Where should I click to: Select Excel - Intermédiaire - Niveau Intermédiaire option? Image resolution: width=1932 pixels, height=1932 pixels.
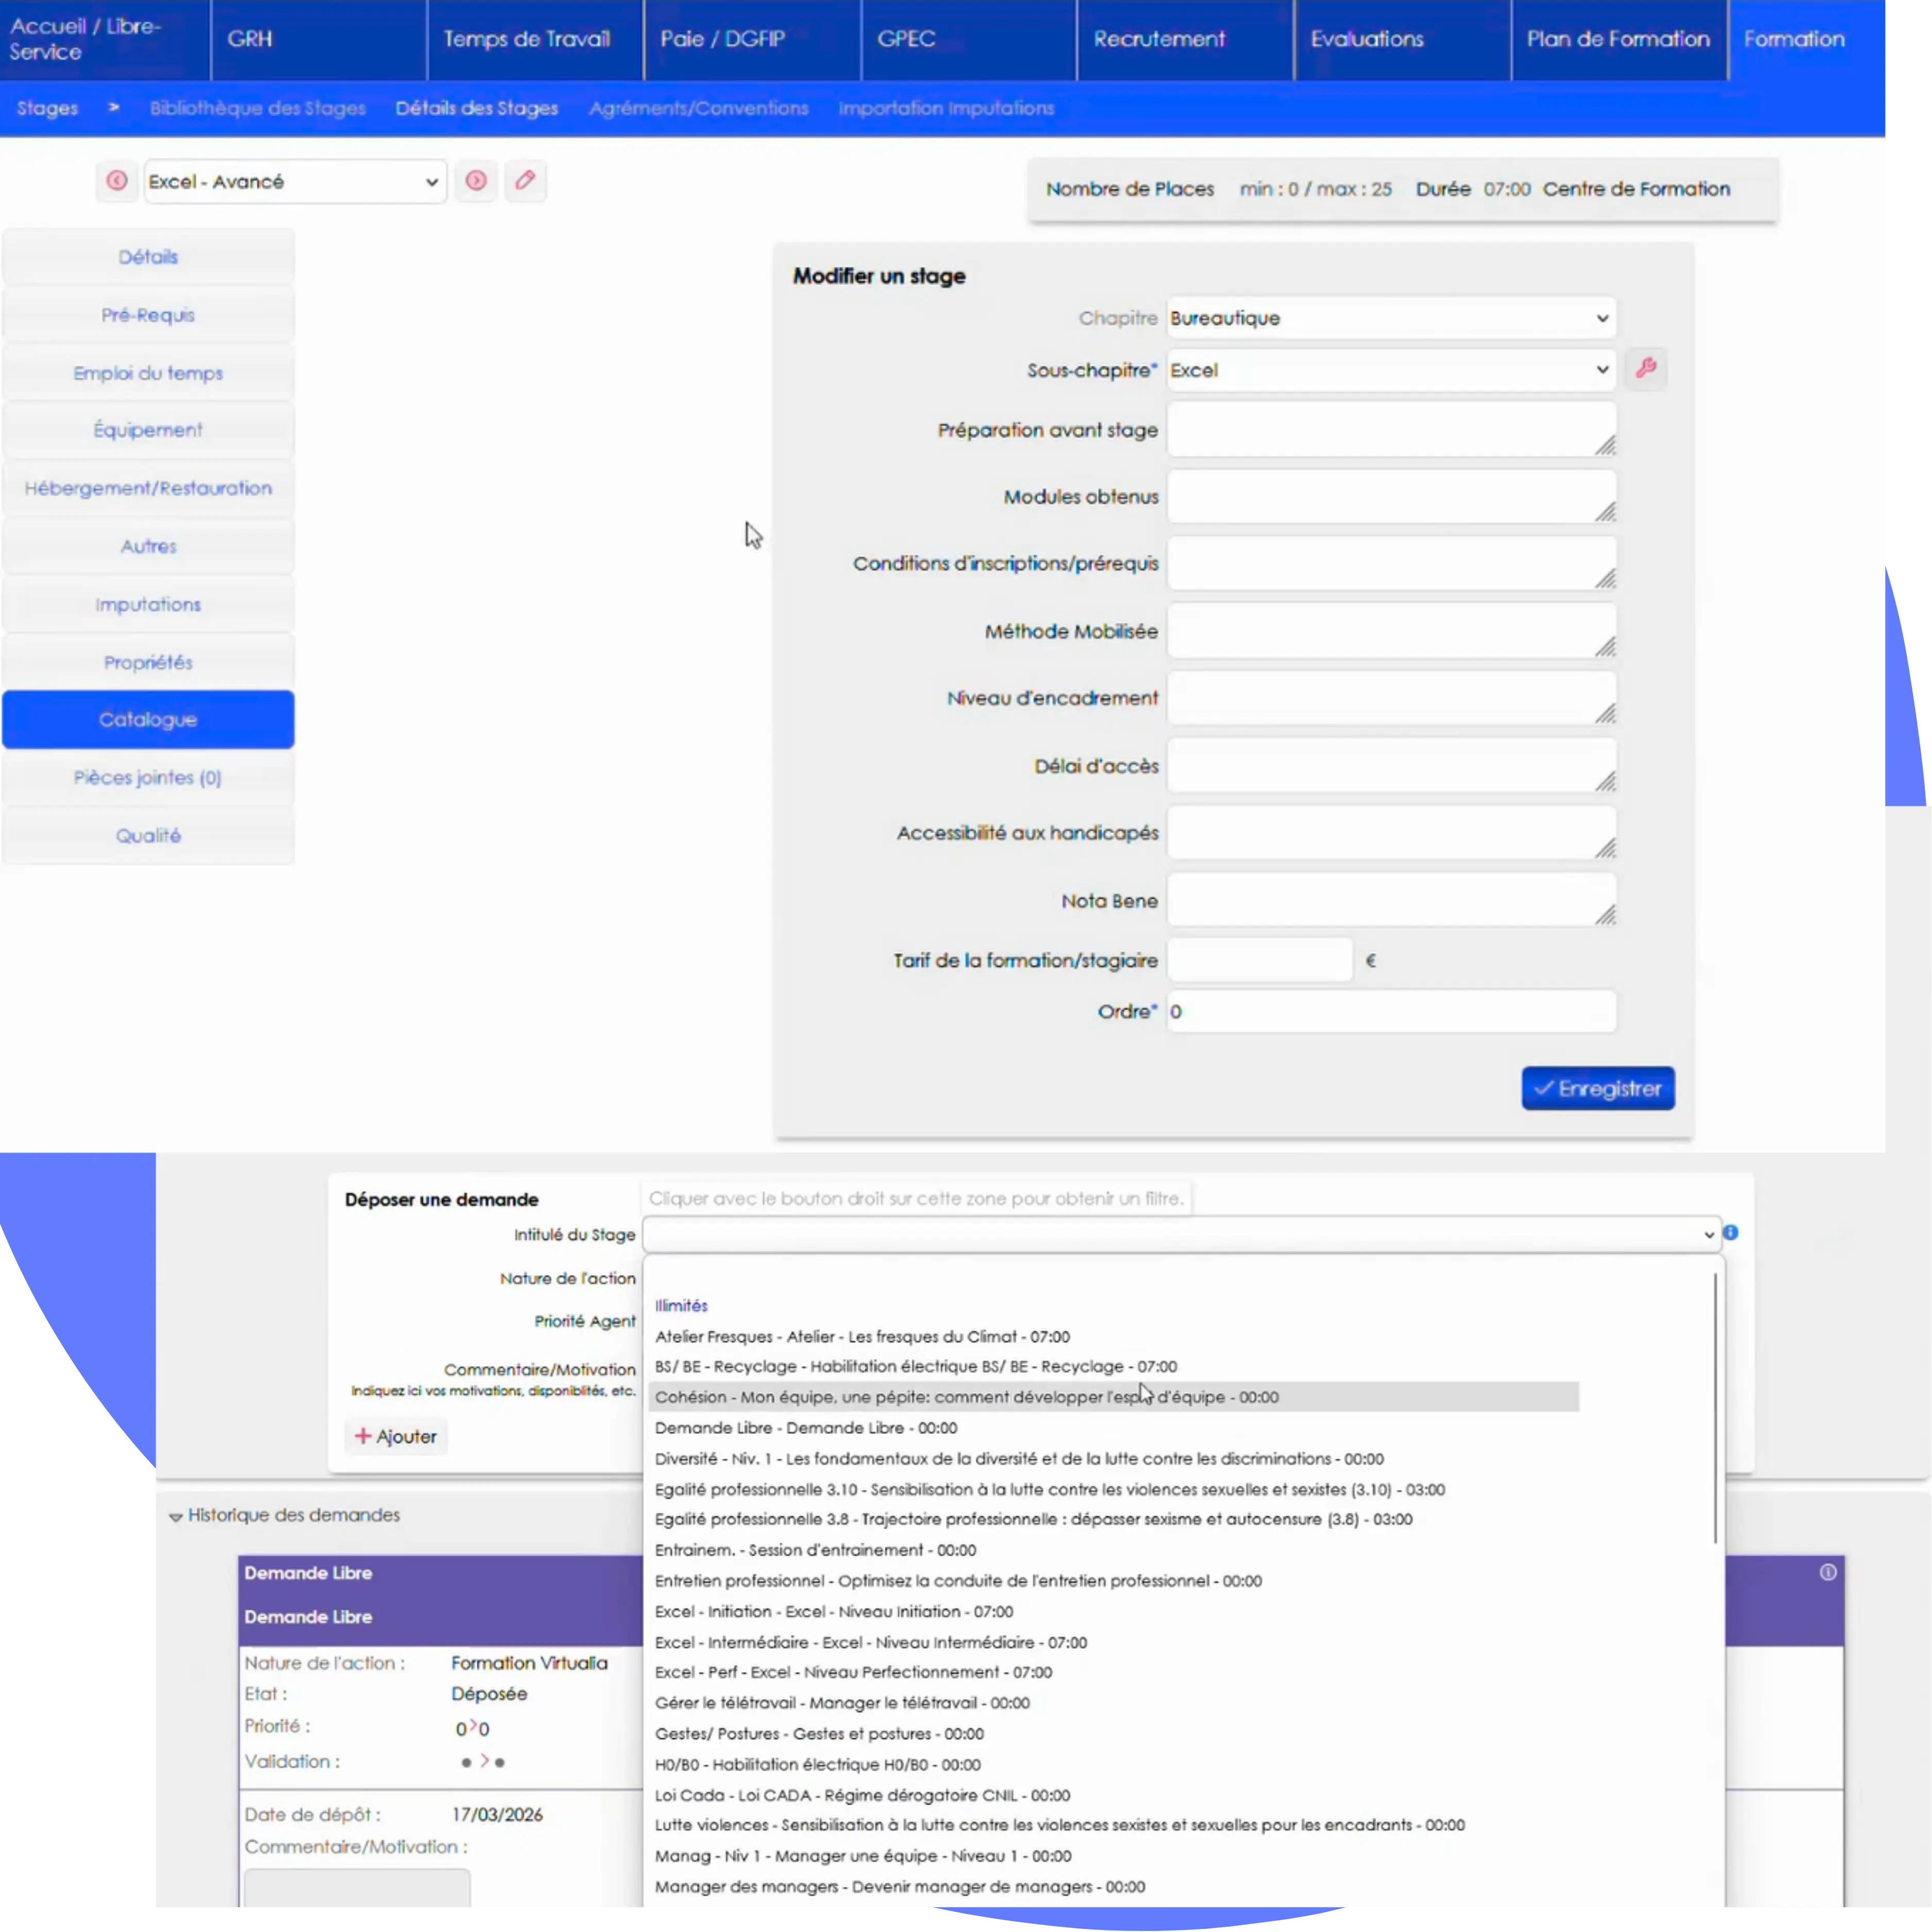coord(871,1642)
